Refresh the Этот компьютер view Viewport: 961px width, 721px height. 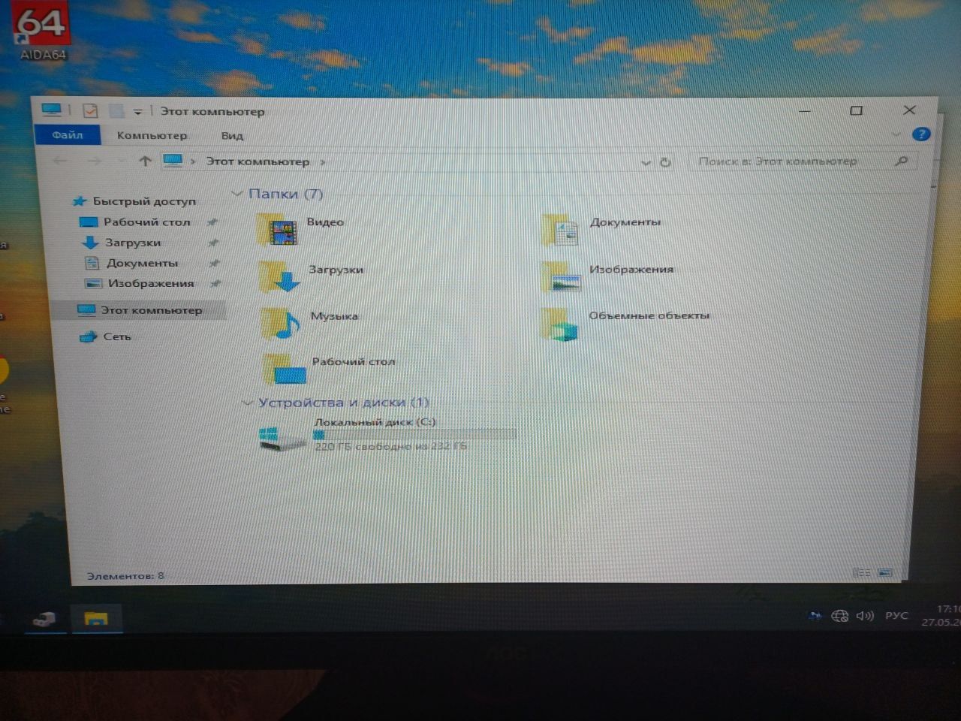click(665, 162)
